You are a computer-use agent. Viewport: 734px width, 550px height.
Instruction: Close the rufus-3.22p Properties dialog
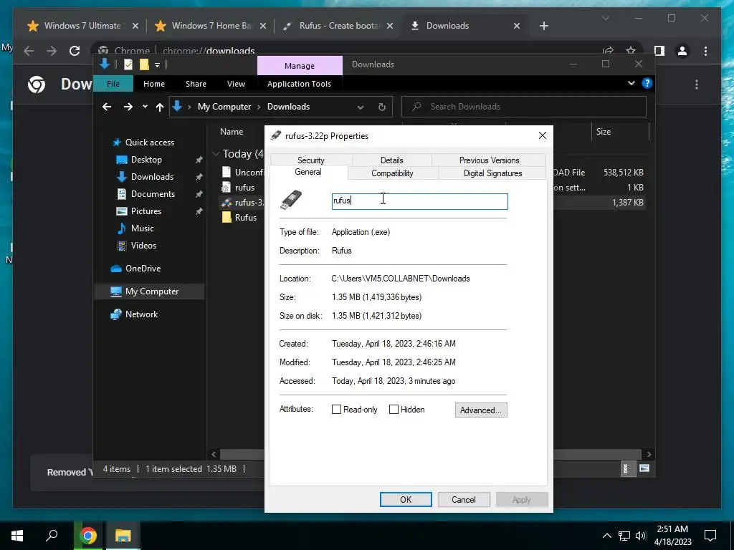point(542,135)
